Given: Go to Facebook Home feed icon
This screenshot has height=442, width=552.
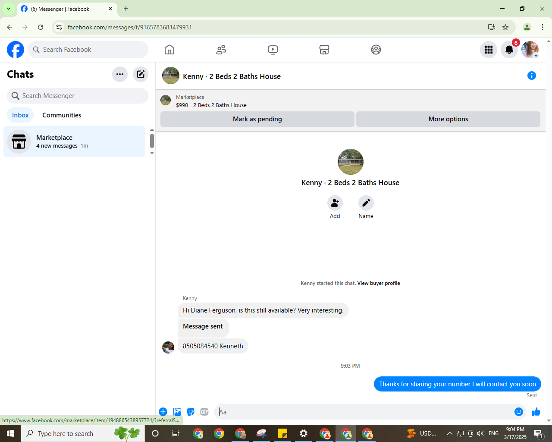Looking at the screenshot, I should tap(169, 50).
